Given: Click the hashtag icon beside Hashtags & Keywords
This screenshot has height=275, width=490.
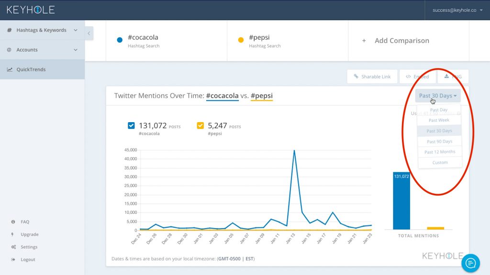Looking at the screenshot, I should [10, 30].
